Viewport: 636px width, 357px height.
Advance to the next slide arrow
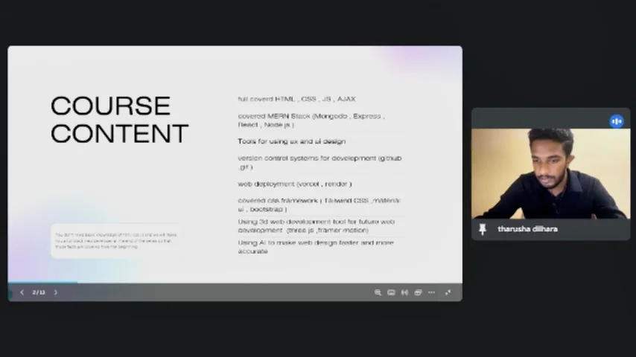[x=56, y=292]
